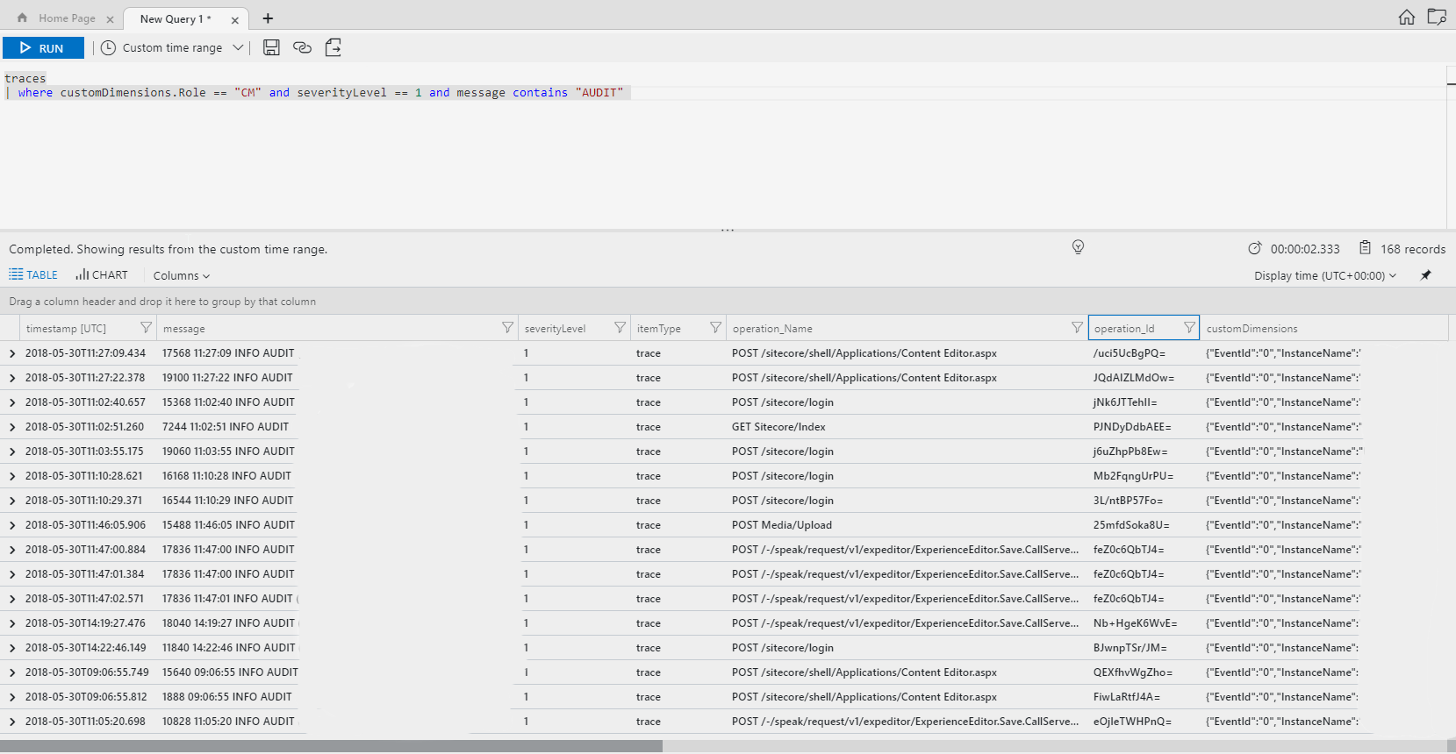Viewport: 1456px width, 754px height.
Task: Open filter on the message column
Action: pos(507,328)
